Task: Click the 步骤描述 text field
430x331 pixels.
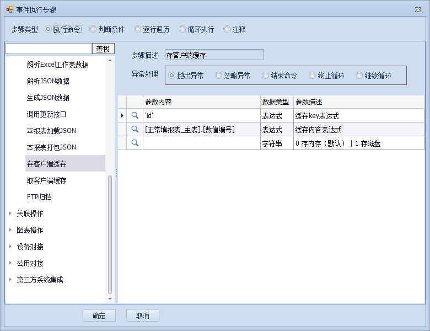Action: coord(214,55)
